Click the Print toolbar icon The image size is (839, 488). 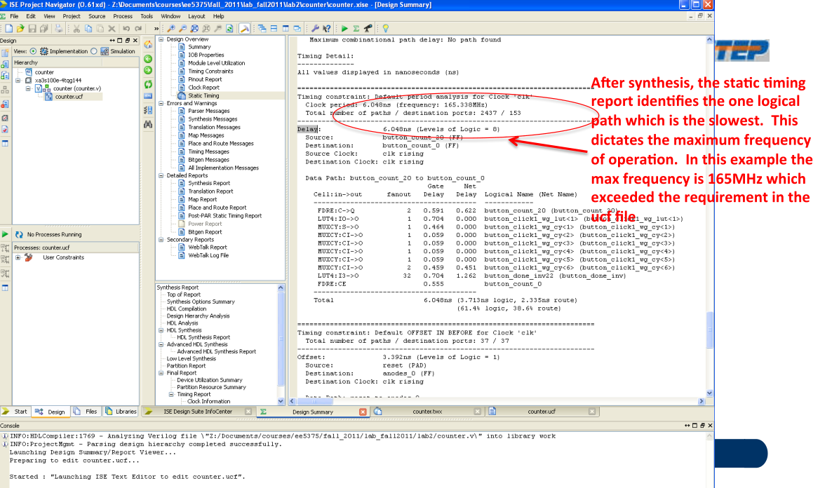(x=58, y=28)
